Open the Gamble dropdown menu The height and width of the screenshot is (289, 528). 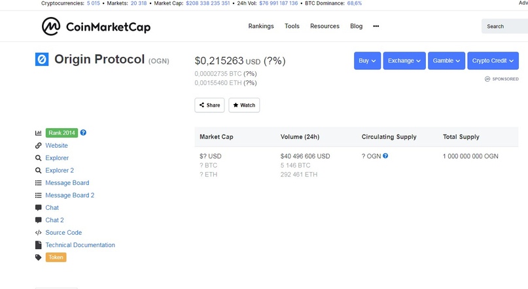pos(446,61)
